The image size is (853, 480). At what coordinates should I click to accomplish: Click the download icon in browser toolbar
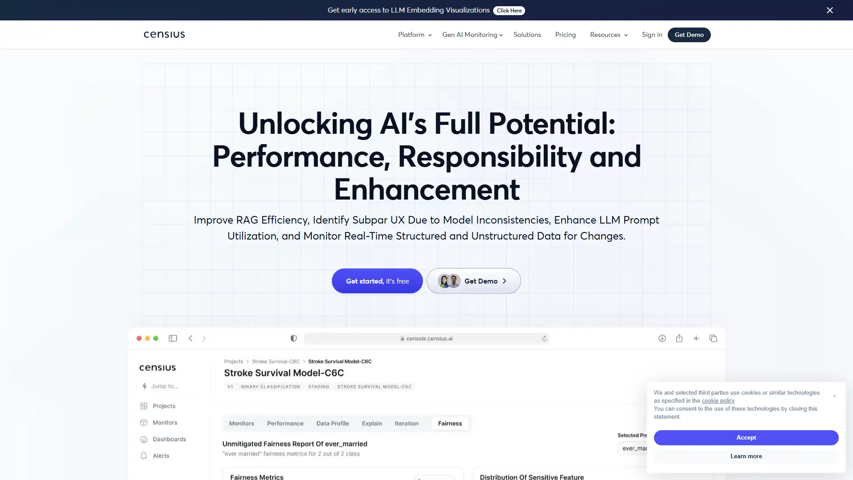click(662, 338)
